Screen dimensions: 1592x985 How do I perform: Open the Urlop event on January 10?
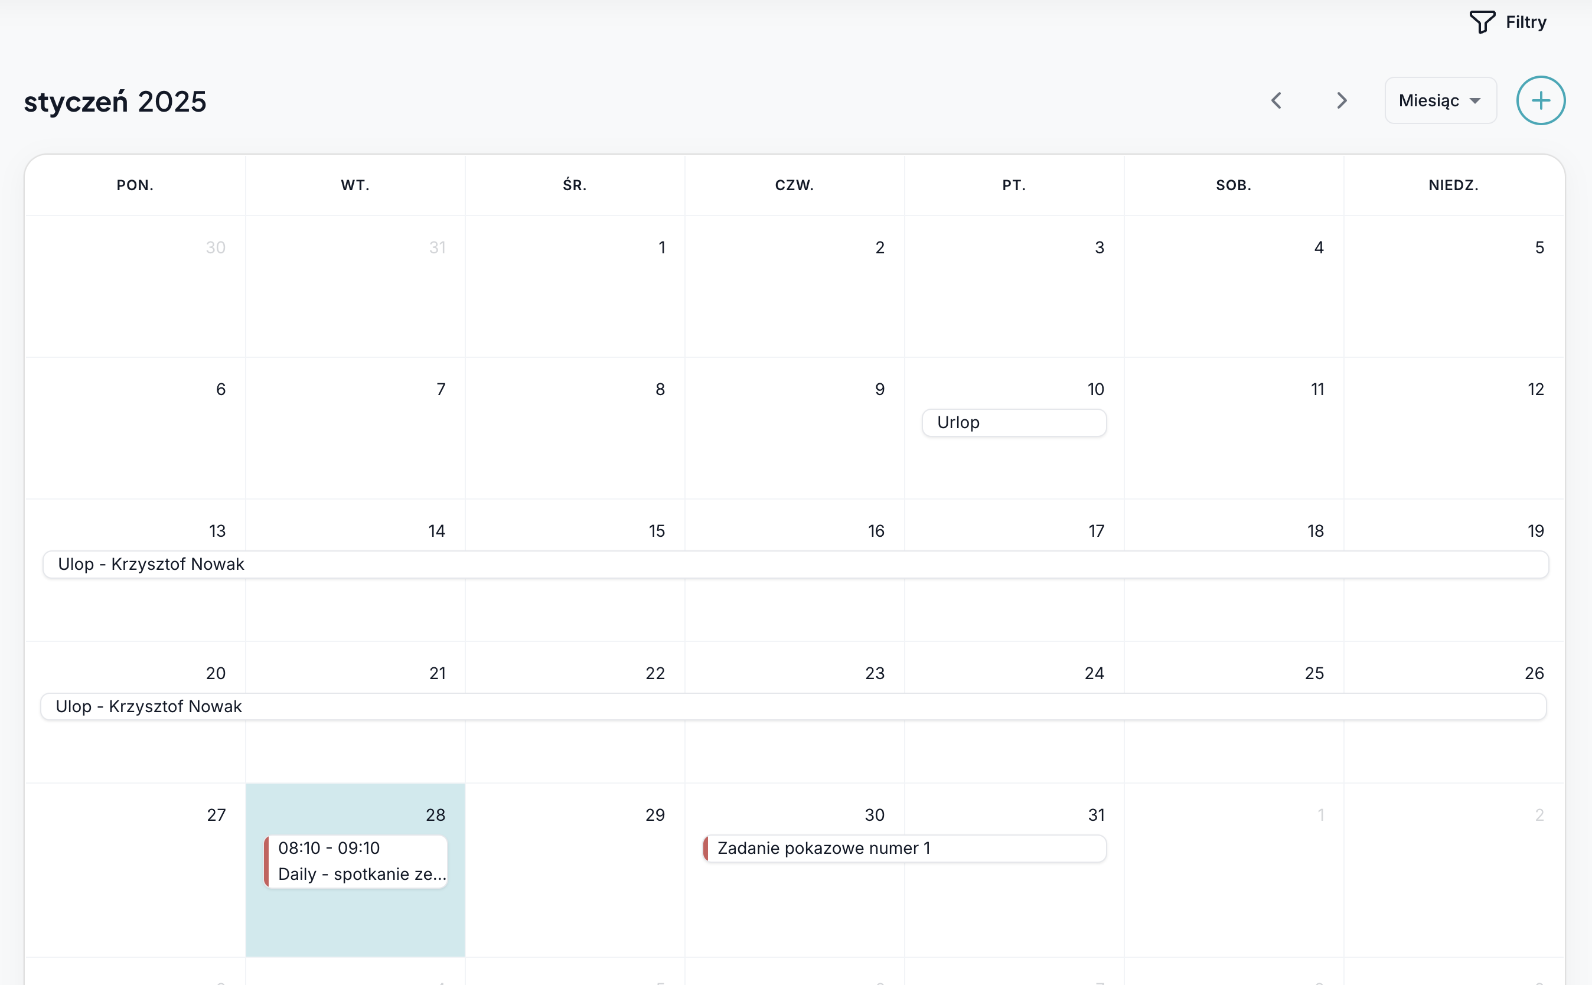coord(1013,423)
